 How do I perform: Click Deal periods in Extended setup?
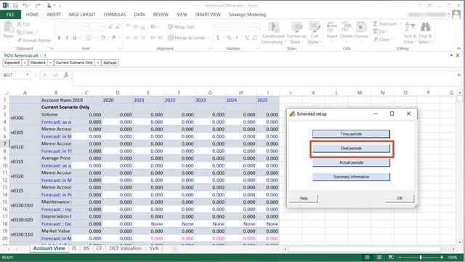click(x=351, y=148)
